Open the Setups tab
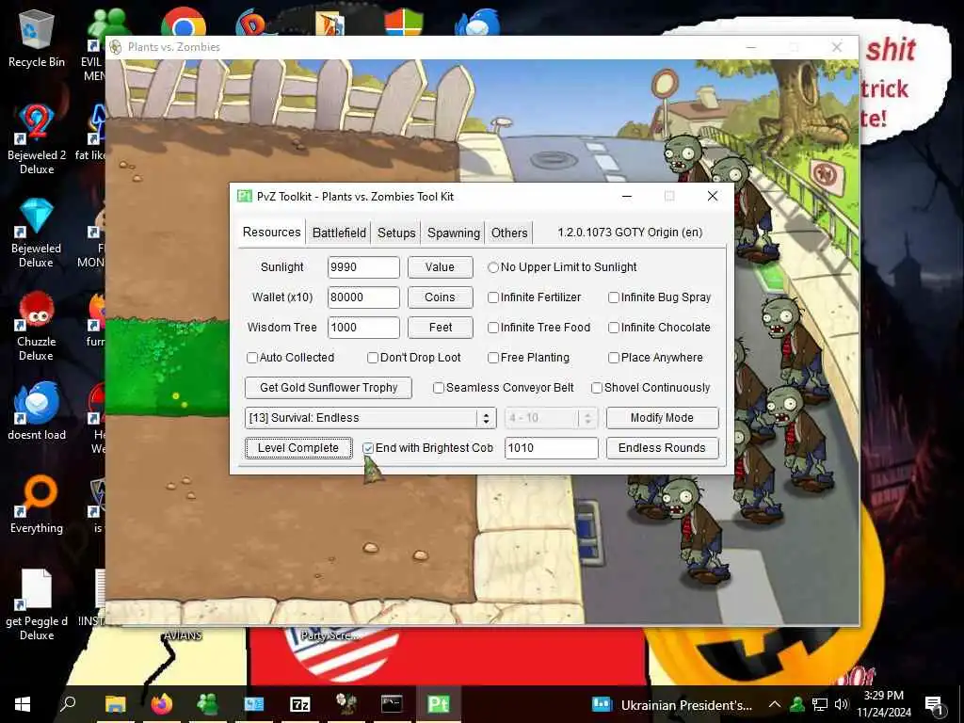Screen dimensions: 964x723 point(396,233)
